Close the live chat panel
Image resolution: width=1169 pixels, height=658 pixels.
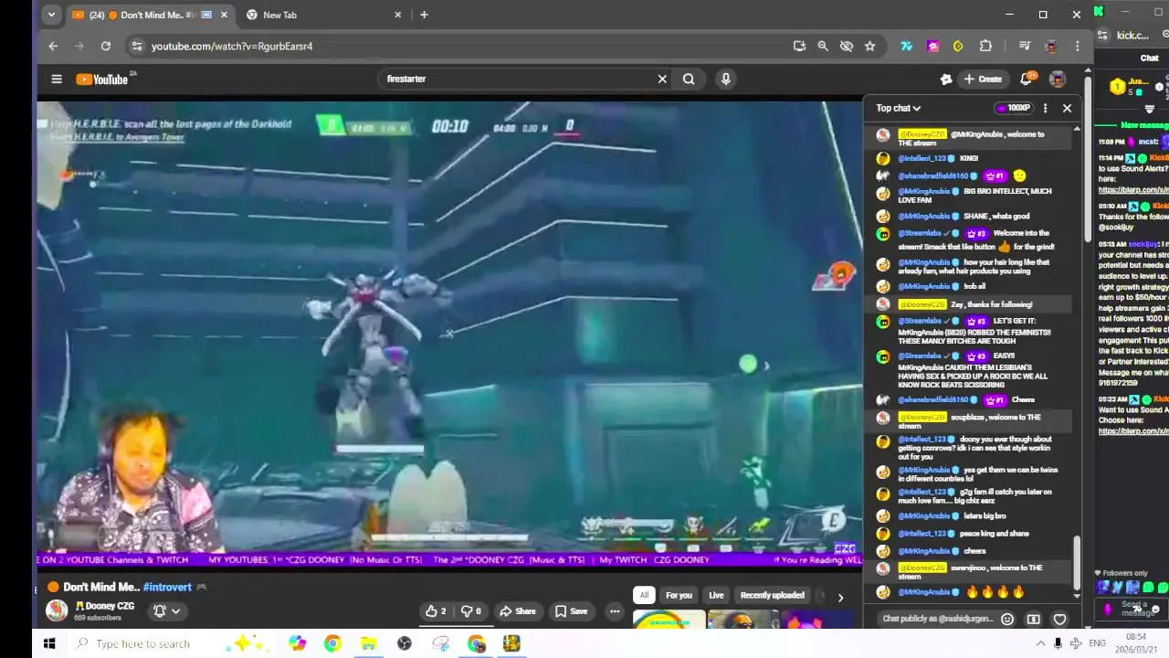point(1067,108)
